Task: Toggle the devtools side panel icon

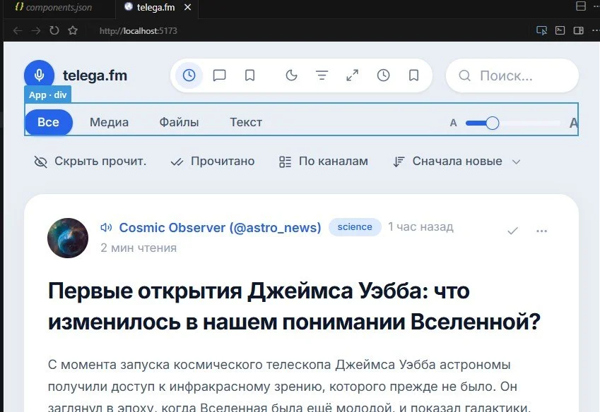Action: (578, 30)
